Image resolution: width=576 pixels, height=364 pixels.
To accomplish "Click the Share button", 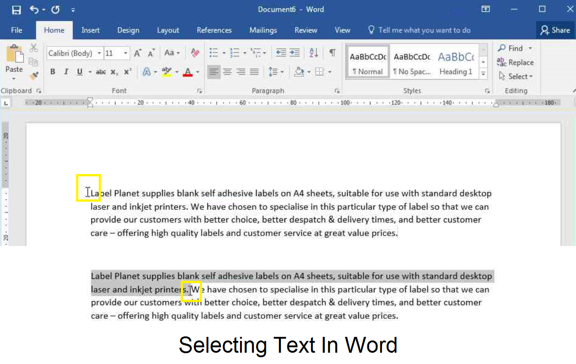I will 556,30.
